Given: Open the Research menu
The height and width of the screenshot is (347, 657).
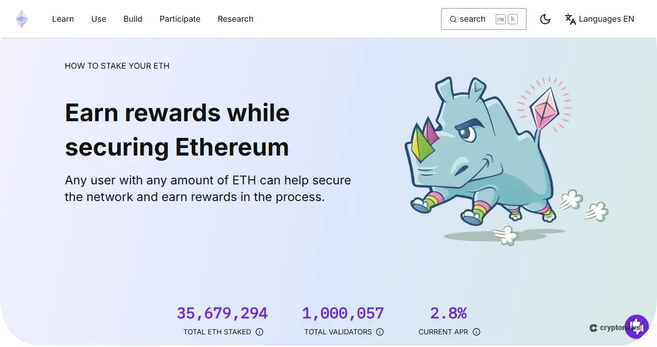Looking at the screenshot, I should [x=235, y=19].
